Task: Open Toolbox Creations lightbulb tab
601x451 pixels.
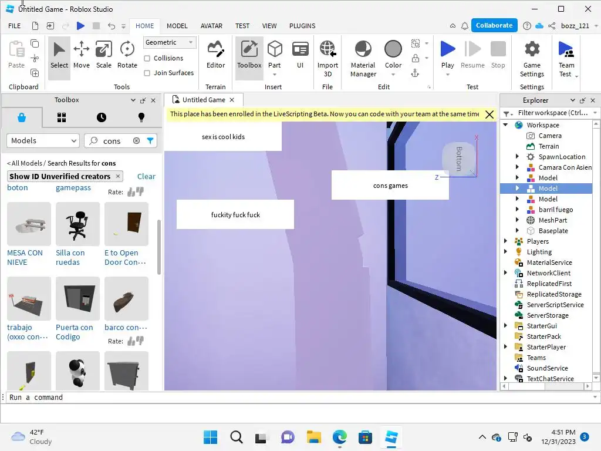Action: point(141,117)
